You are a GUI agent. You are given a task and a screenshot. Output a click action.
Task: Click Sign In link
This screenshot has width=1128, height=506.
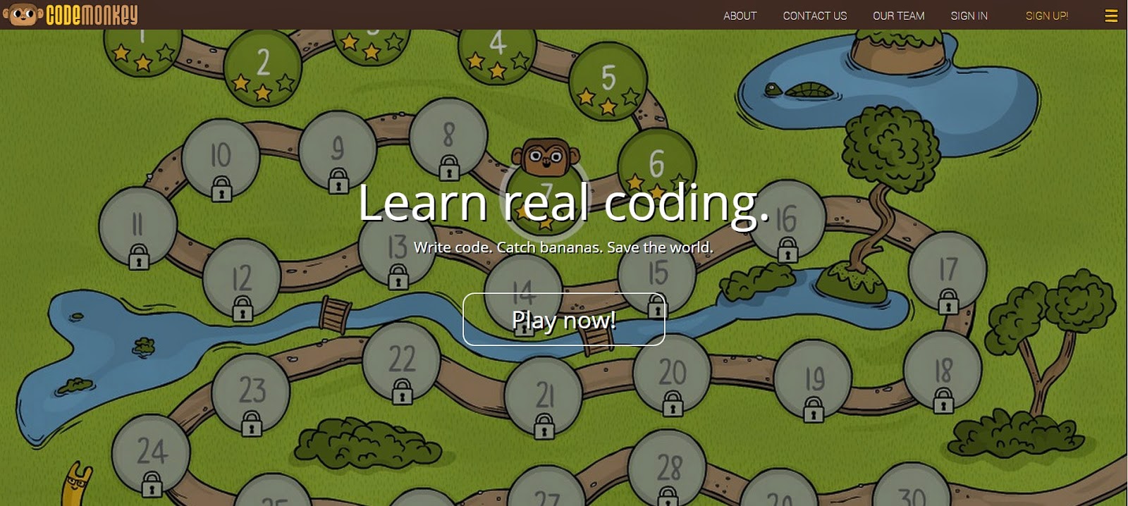tap(969, 16)
